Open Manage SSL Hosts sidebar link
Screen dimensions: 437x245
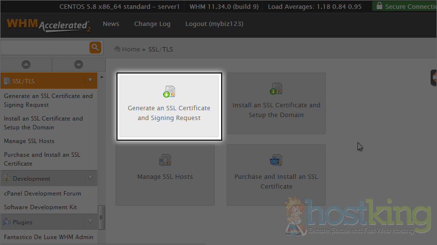point(29,141)
